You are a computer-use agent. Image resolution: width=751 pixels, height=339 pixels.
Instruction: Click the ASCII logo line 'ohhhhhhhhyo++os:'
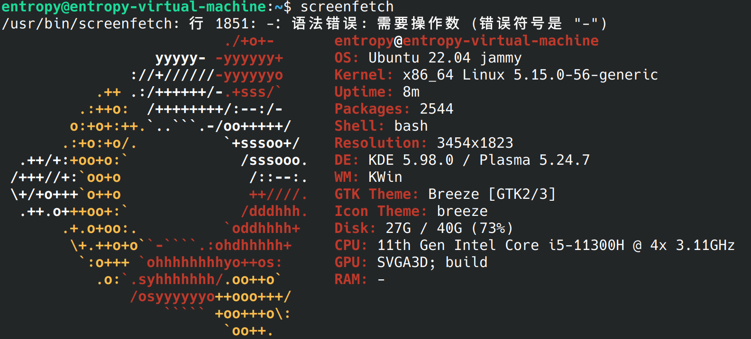point(214,262)
